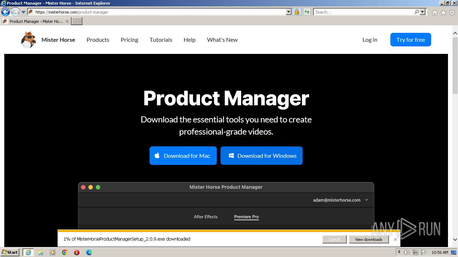
Task: Expand the adam@misterhorse.com account chevron
Action: click(x=366, y=200)
